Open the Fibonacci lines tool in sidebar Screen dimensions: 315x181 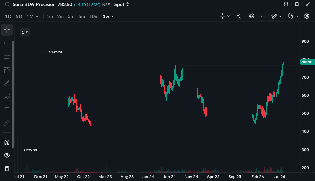point(7,56)
